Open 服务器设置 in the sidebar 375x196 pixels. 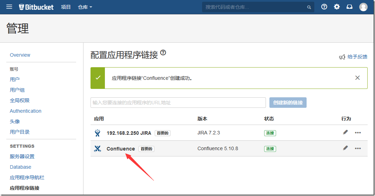pyautogui.click(x=22, y=156)
